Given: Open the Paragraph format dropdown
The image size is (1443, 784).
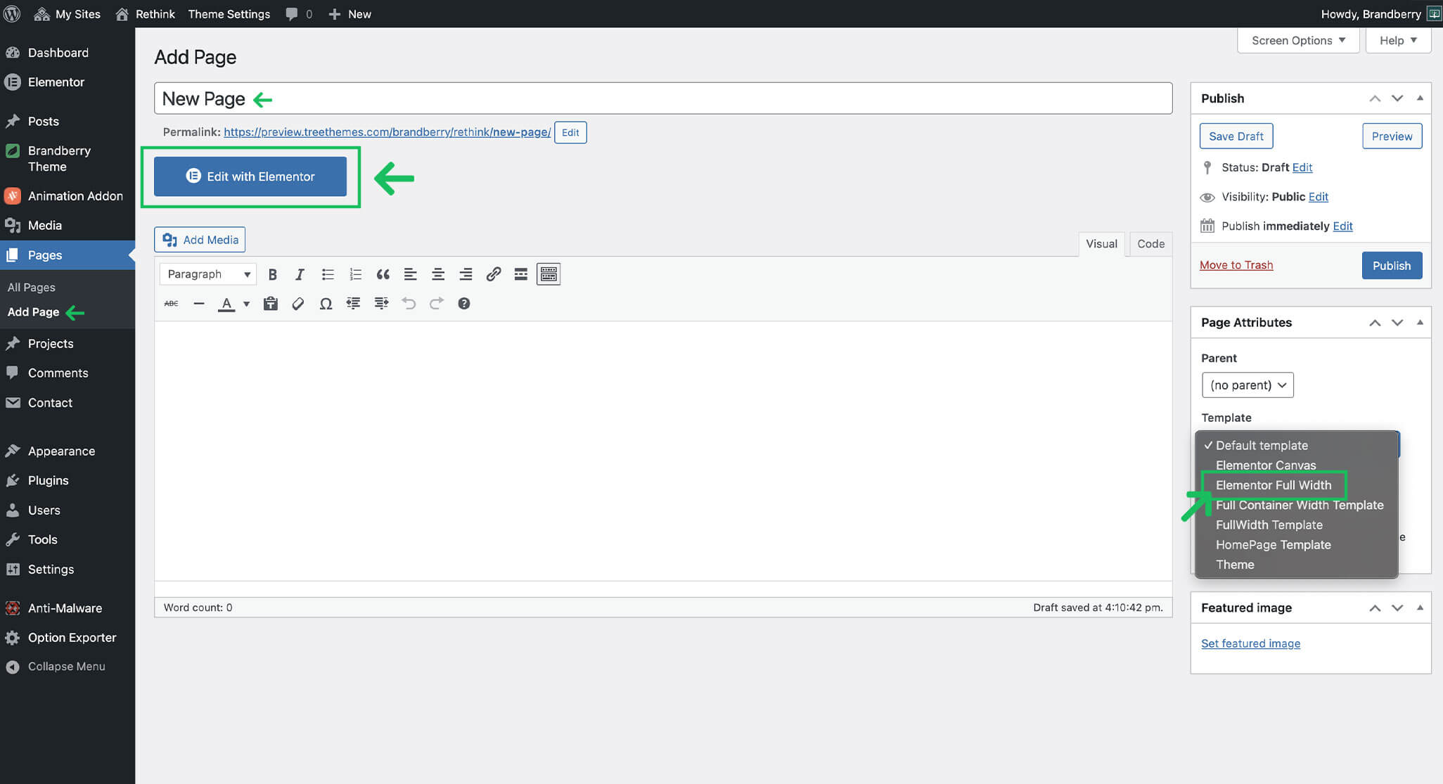Looking at the screenshot, I should [208, 274].
